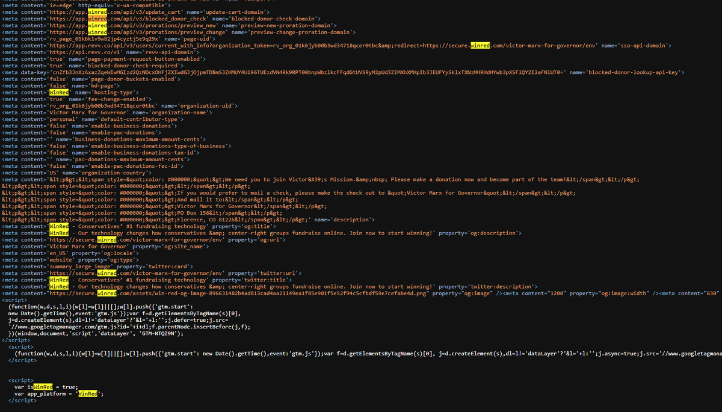Select the 'If you would prefer to mail a check' text
Image resolution: width=722 pixels, height=412 pixels.
tap(234, 192)
